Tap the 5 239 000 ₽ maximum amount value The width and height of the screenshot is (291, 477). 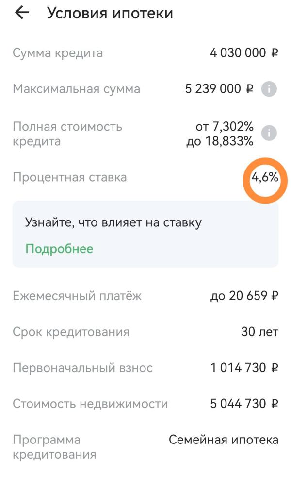219,89
